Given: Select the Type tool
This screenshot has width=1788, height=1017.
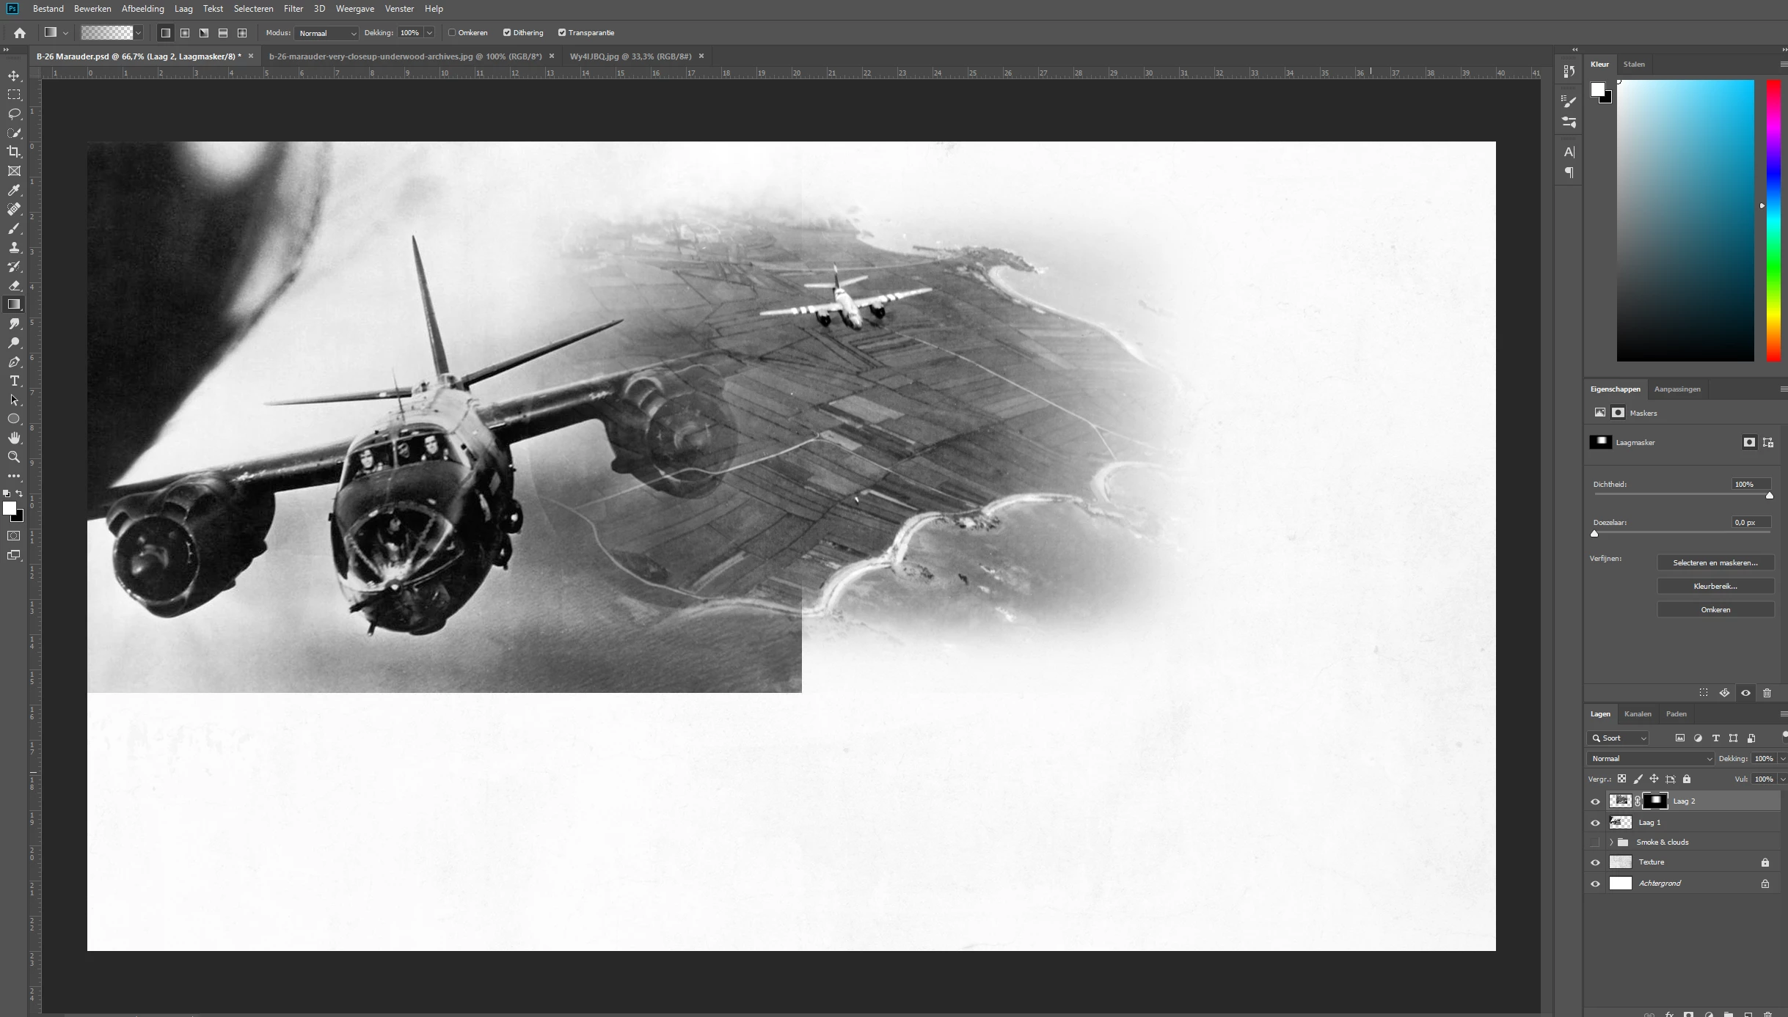Looking at the screenshot, I should 14,381.
